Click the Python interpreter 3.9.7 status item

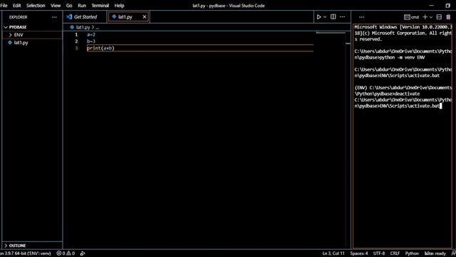click(x=26, y=253)
